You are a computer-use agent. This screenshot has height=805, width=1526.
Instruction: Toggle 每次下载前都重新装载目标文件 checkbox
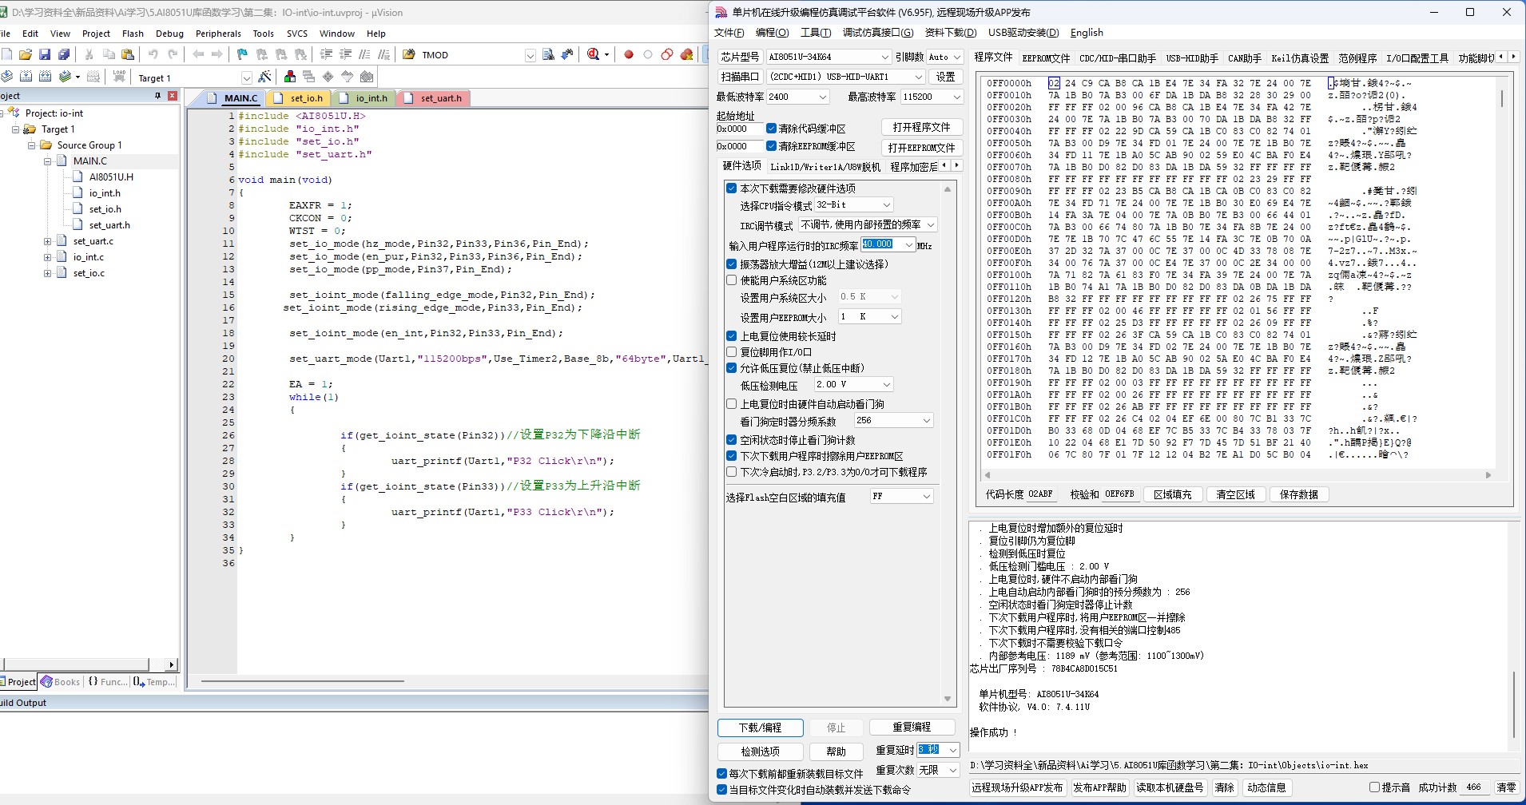[721, 774]
